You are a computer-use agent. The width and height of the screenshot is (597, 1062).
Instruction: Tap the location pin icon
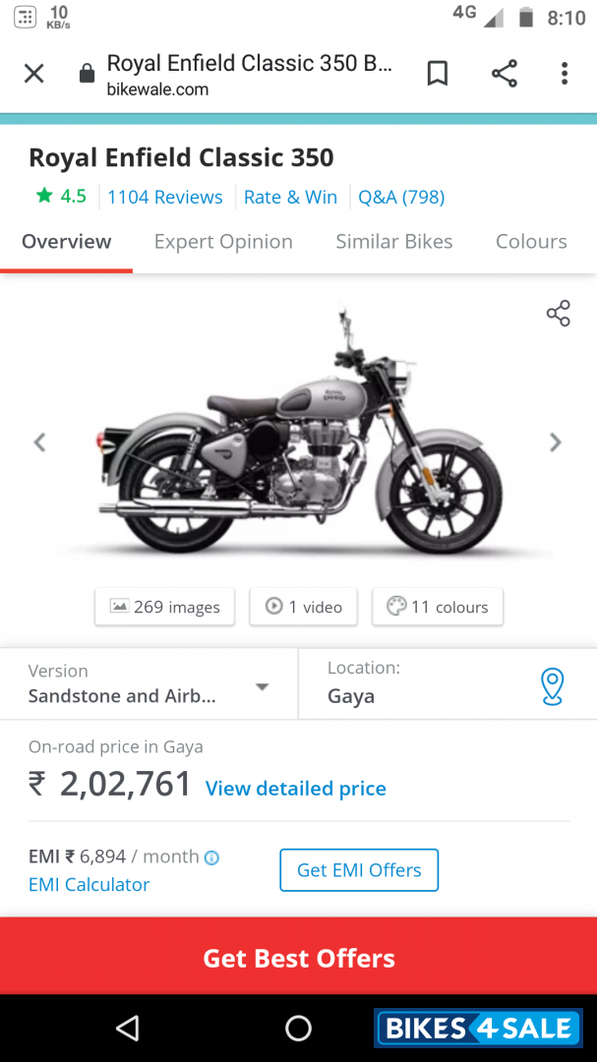(x=553, y=685)
